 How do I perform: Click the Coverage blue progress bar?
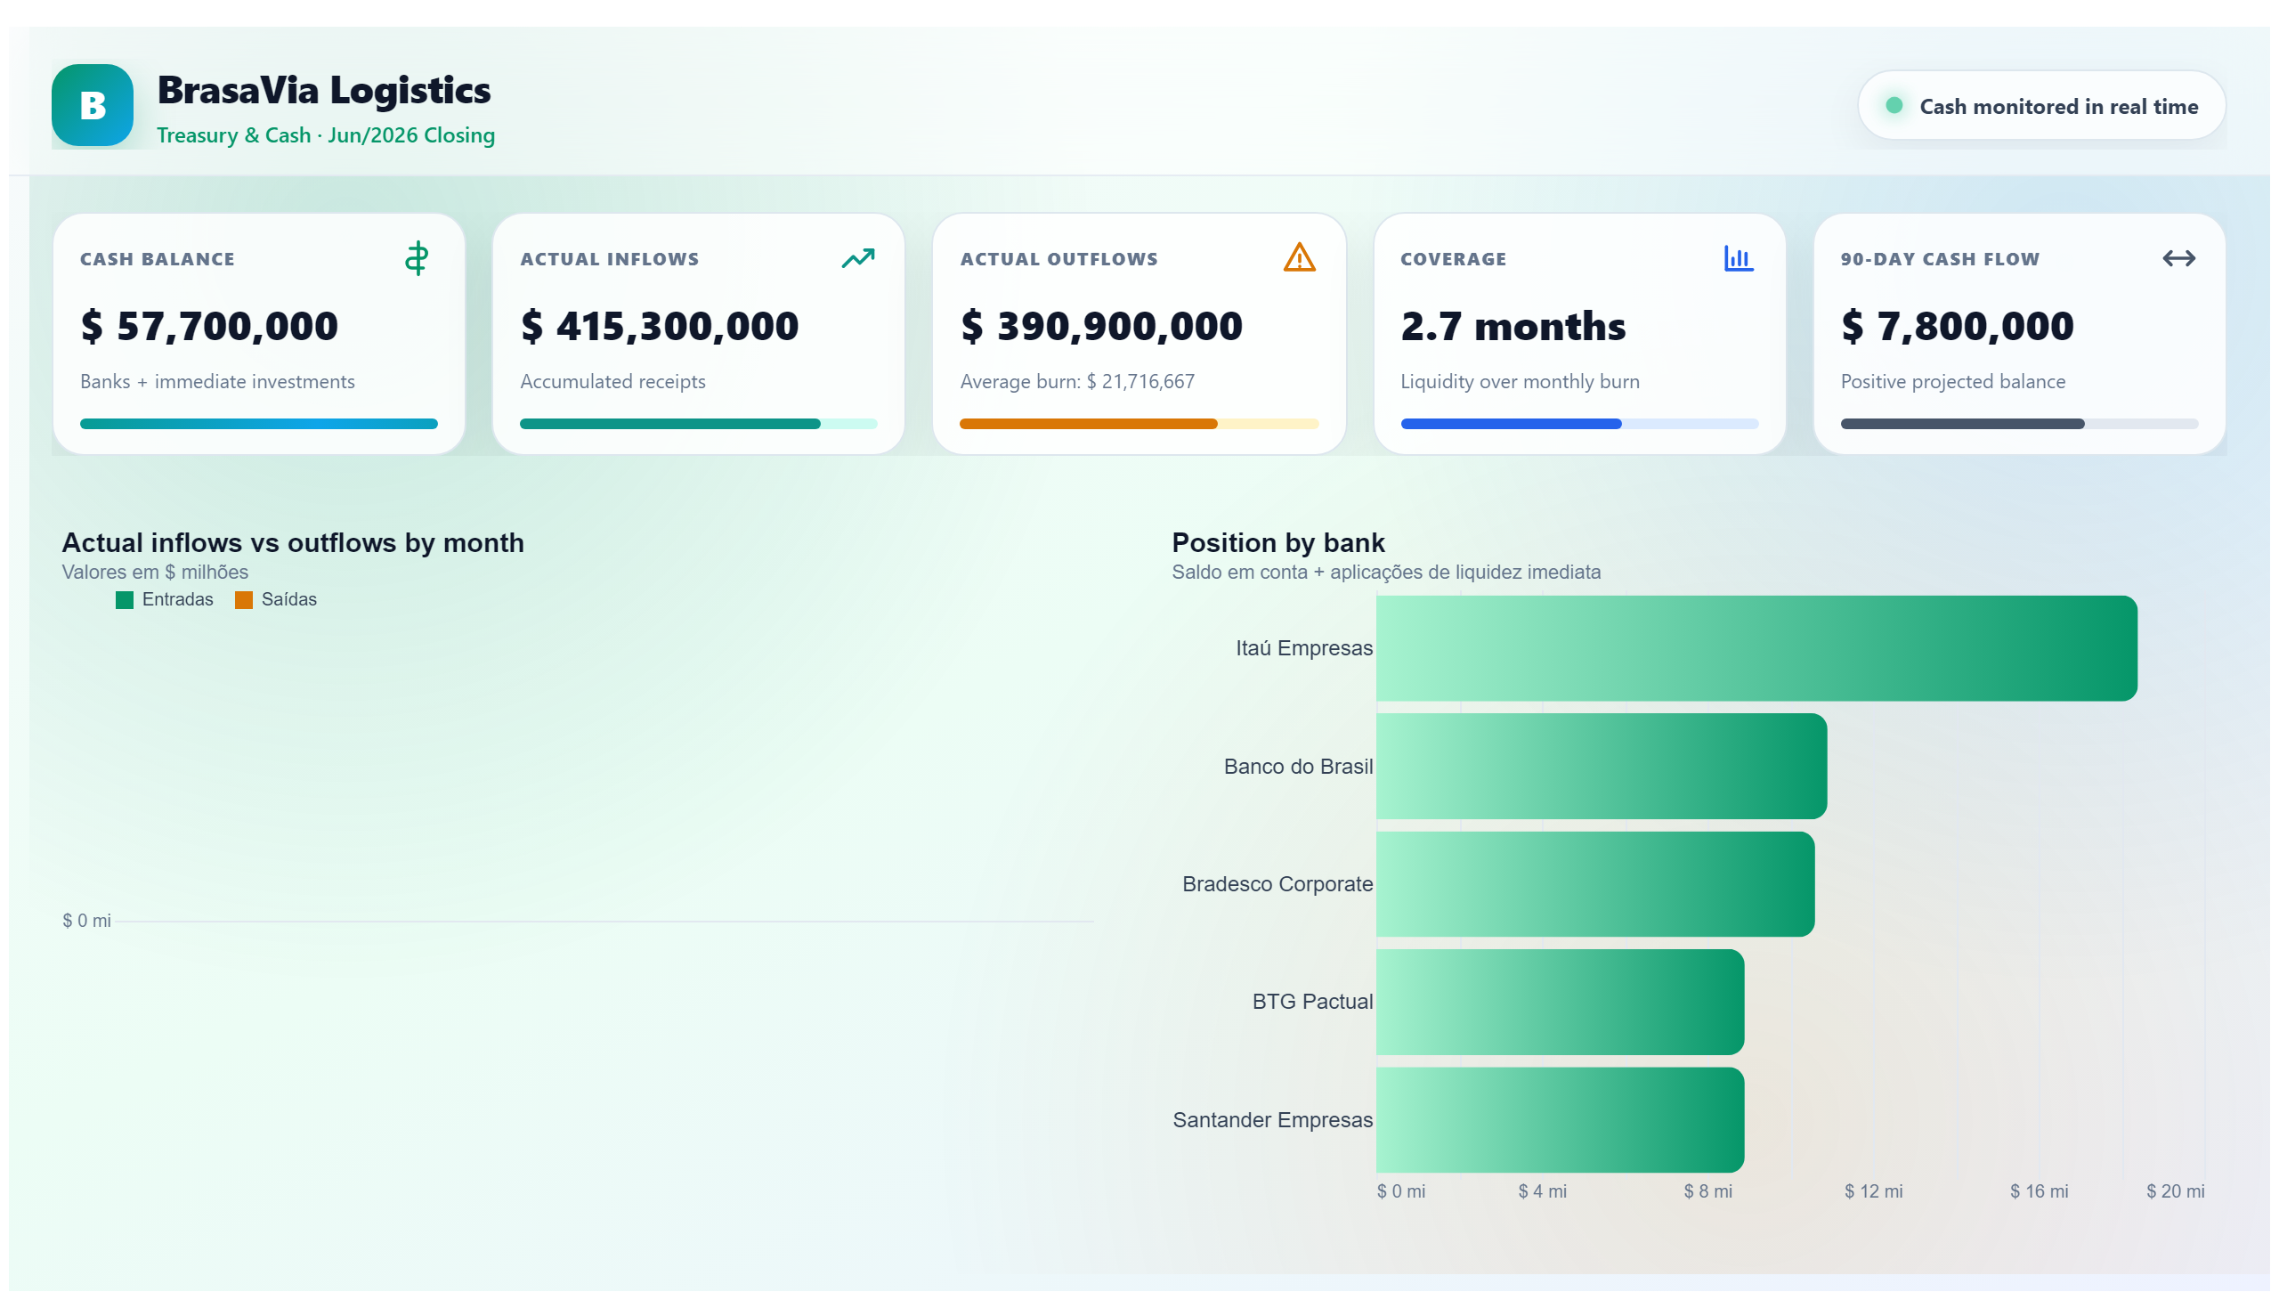(x=1579, y=424)
